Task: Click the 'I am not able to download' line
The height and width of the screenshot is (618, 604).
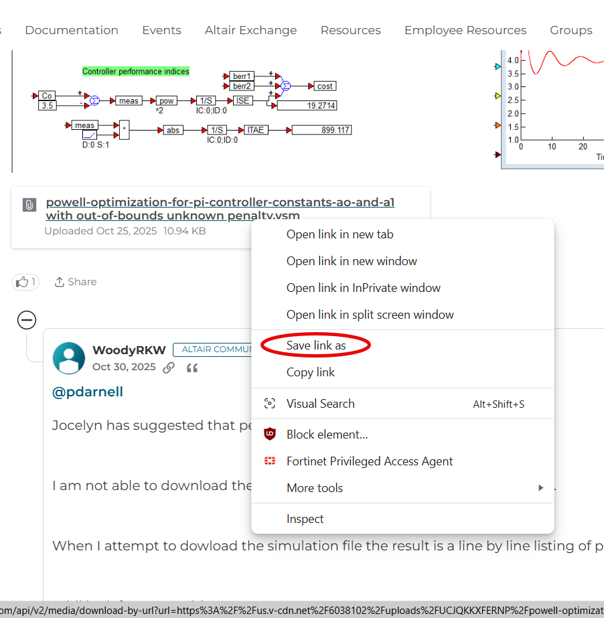Action: pos(152,485)
